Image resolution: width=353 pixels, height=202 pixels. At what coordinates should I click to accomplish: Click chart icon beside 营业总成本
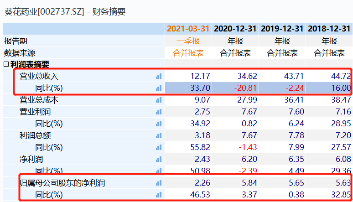coord(159,100)
